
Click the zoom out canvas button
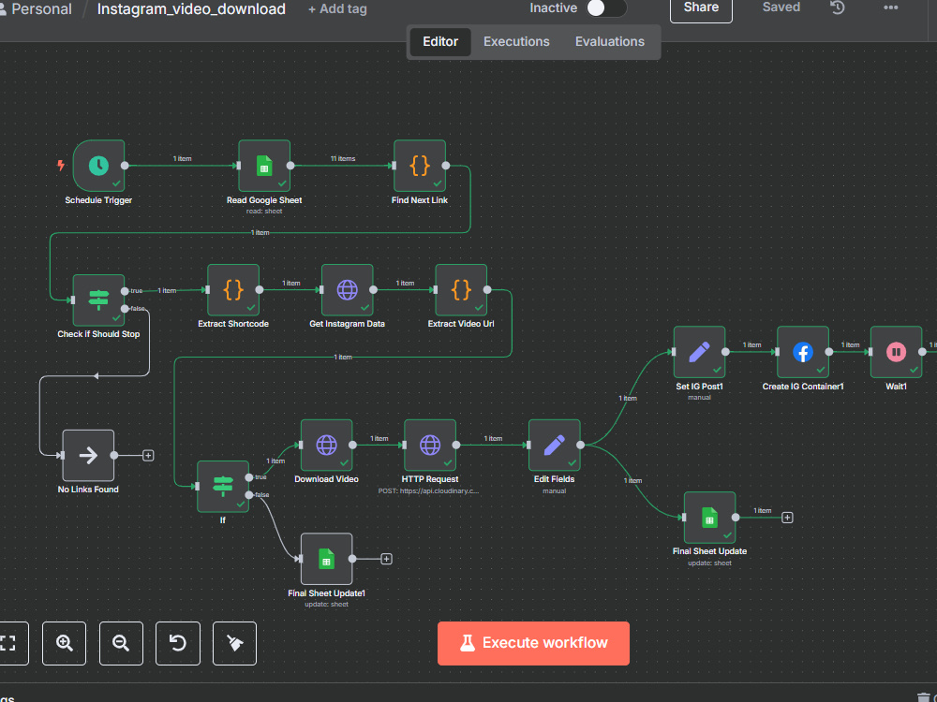[x=121, y=643]
